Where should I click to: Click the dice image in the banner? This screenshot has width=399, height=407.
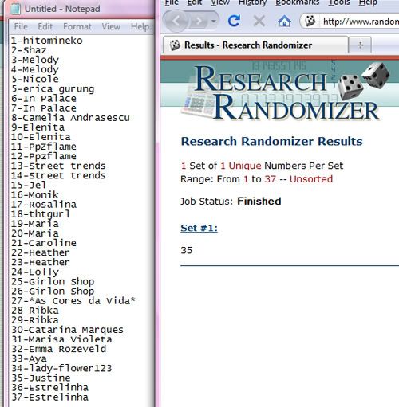[364, 80]
